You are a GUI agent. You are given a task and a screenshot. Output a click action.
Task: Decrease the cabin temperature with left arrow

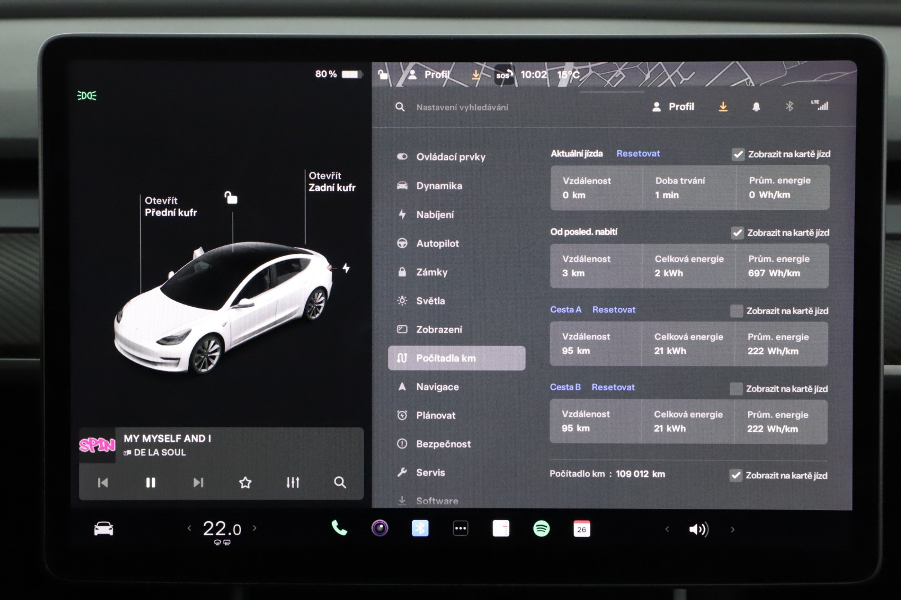coord(189,528)
